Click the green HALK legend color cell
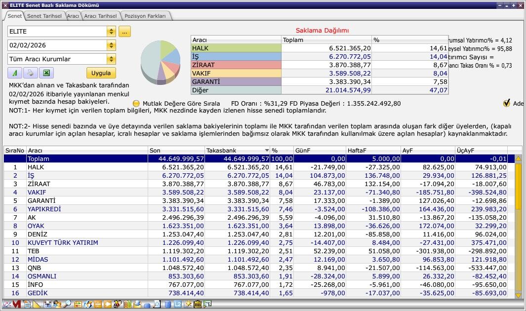 pyautogui.click(x=236, y=48)
